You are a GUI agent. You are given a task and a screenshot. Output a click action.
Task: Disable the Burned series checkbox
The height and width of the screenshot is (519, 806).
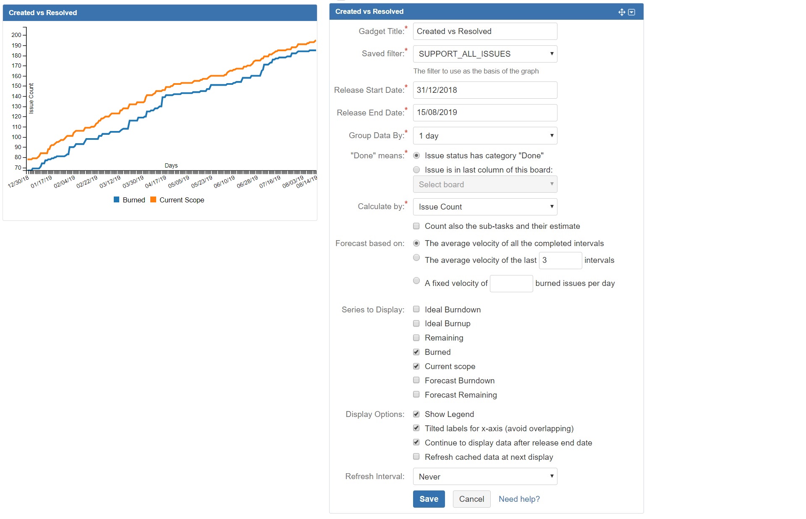[x=416, y=352]
